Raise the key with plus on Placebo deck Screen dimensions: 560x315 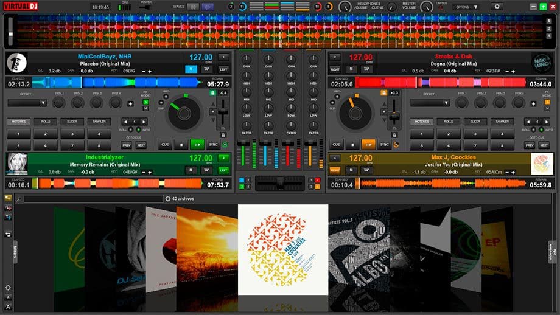tap(150, 71)
